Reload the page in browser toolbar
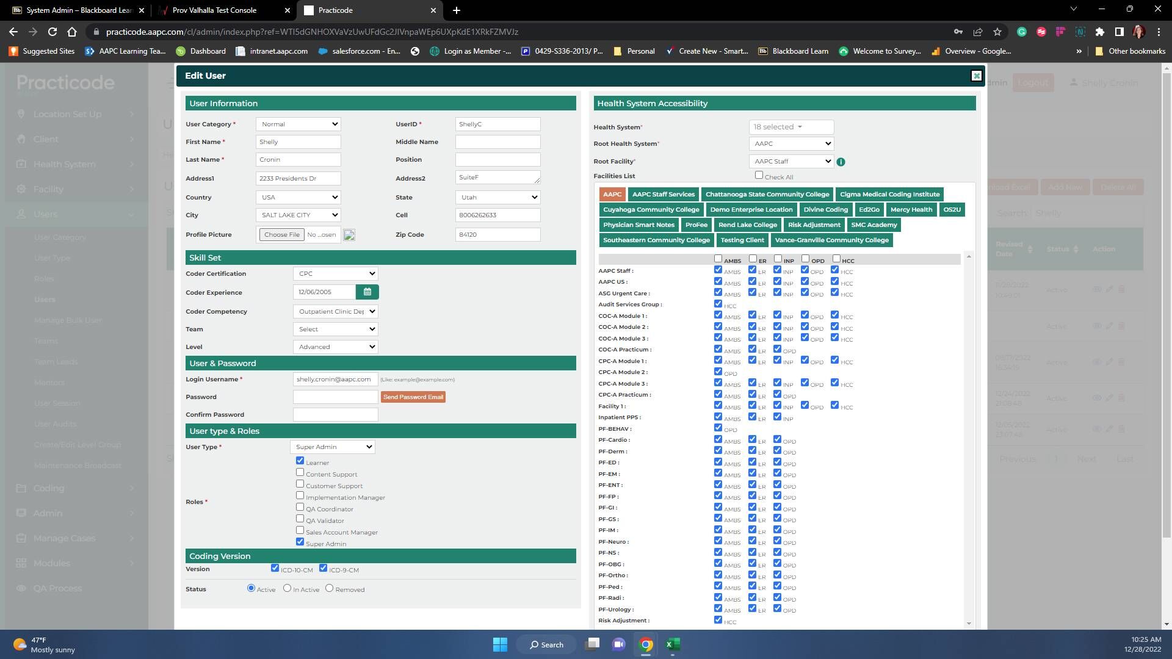Image resolution: width=1172 pixels, height=659 pixels. point(52,32)
